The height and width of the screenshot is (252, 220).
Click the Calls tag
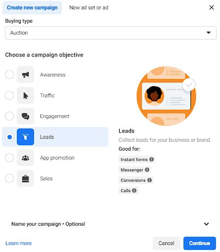coord(129,190)
